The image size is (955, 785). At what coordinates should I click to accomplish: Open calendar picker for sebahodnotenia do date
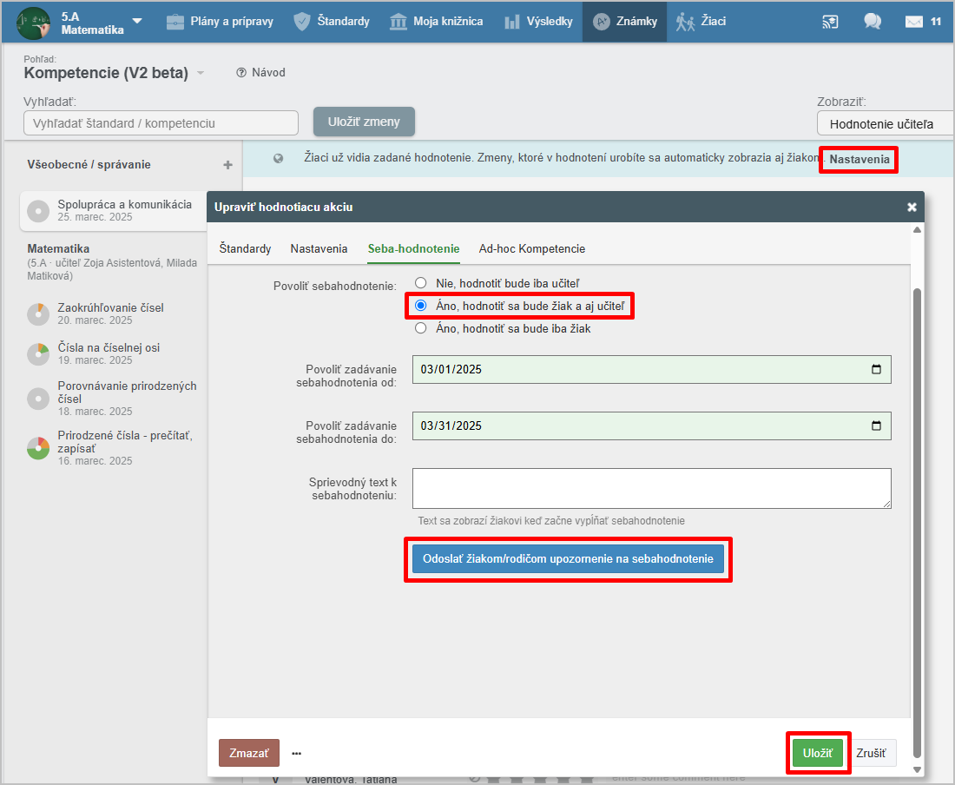click(876, 425)
